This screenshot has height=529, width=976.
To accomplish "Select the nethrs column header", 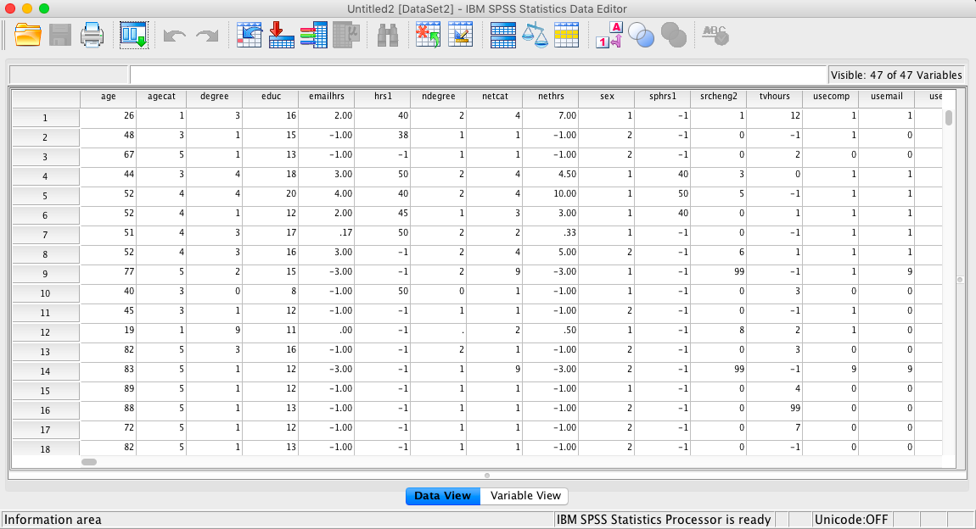I will pyautogui.click(x=550, y=97).
